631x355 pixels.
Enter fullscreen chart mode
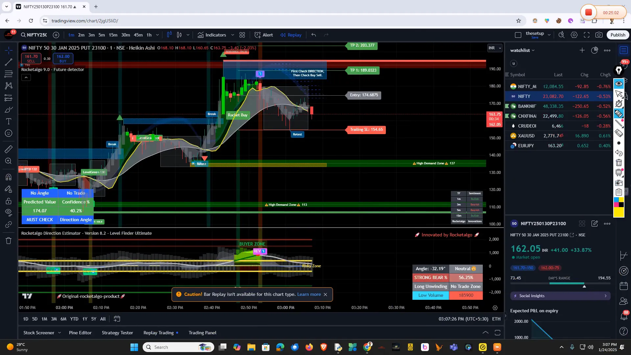587,35
